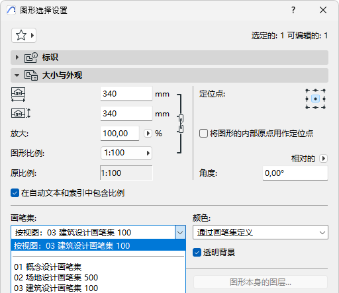
Task: Click the drawing height icon
Action: click(21, 113)
